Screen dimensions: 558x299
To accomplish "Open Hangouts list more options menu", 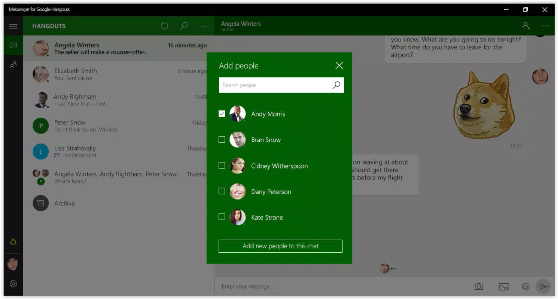I will 204,26.
